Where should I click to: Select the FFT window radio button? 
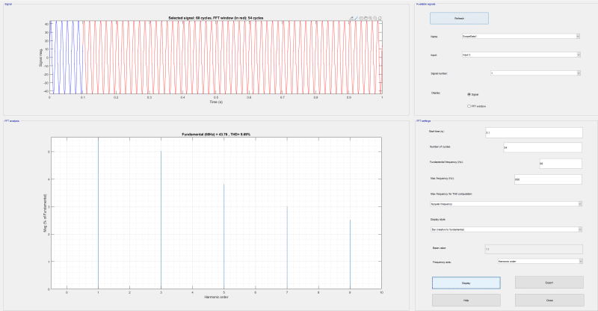469,106
